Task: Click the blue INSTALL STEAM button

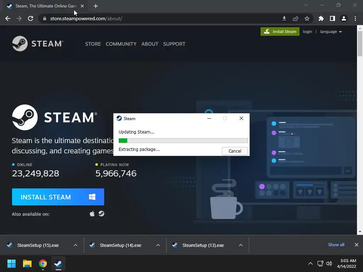Action: click(x=58, y=197)
